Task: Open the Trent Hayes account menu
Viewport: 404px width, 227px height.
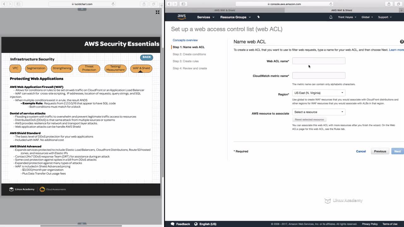Action: click(x=347, y=17)
